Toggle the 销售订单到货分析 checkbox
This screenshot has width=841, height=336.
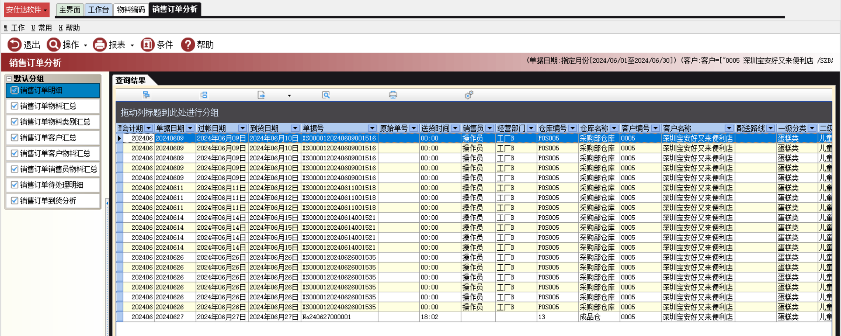(15, 201)
